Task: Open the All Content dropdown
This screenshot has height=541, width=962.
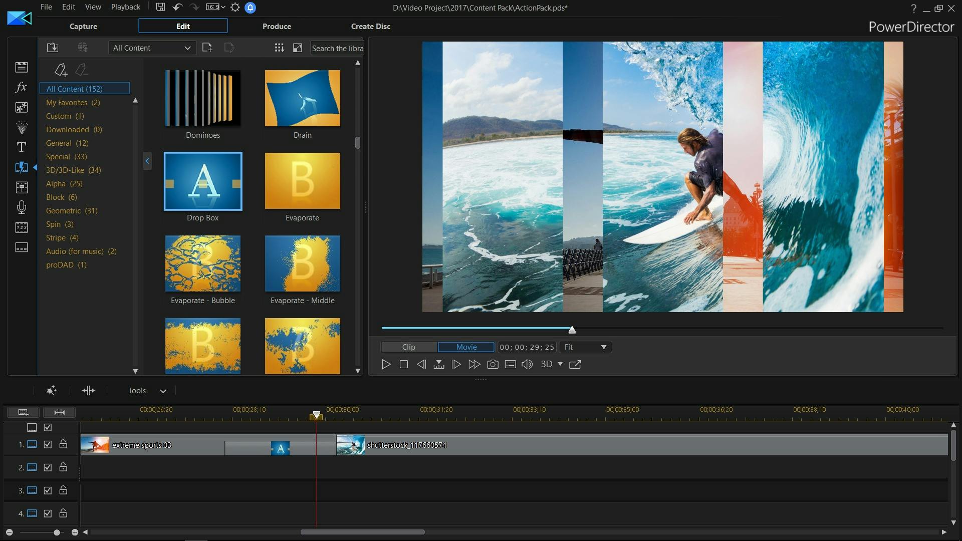Action: (152, 48)
